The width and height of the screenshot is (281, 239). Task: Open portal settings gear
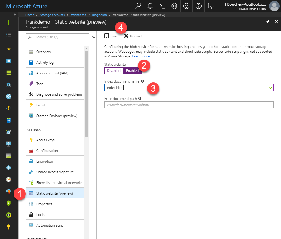pos(174,6)
